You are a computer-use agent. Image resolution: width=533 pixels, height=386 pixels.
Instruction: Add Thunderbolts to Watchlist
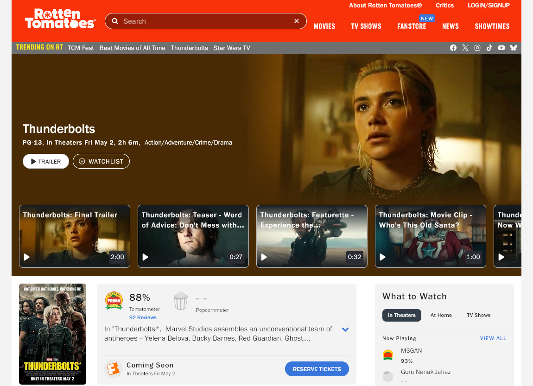pyautogui.click(x=101, y=161)
